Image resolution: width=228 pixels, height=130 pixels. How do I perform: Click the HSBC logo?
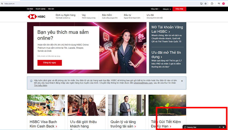[x=36, y=17]
